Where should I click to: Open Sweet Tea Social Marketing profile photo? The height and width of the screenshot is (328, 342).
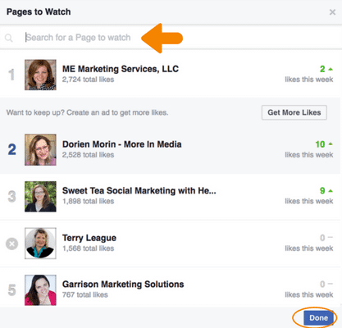point(40,196)
